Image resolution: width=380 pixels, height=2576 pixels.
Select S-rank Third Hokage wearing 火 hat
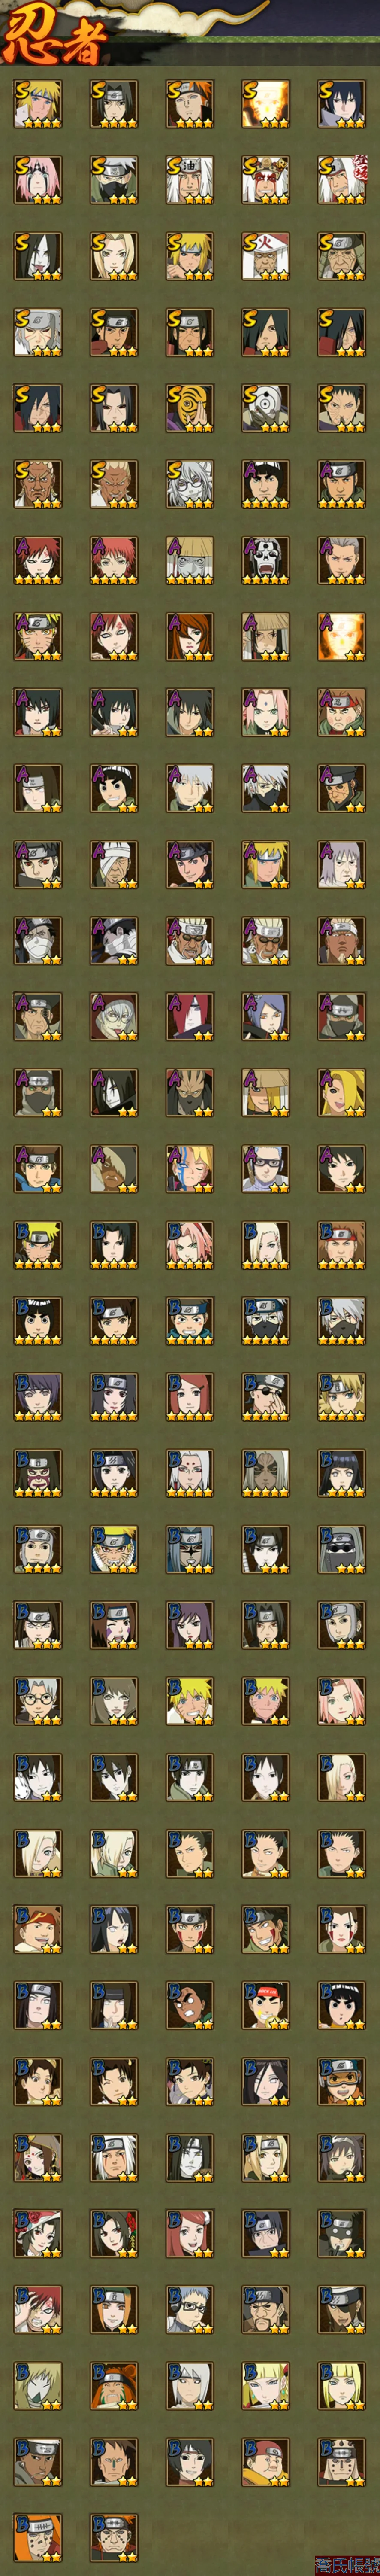coord(265,256)
